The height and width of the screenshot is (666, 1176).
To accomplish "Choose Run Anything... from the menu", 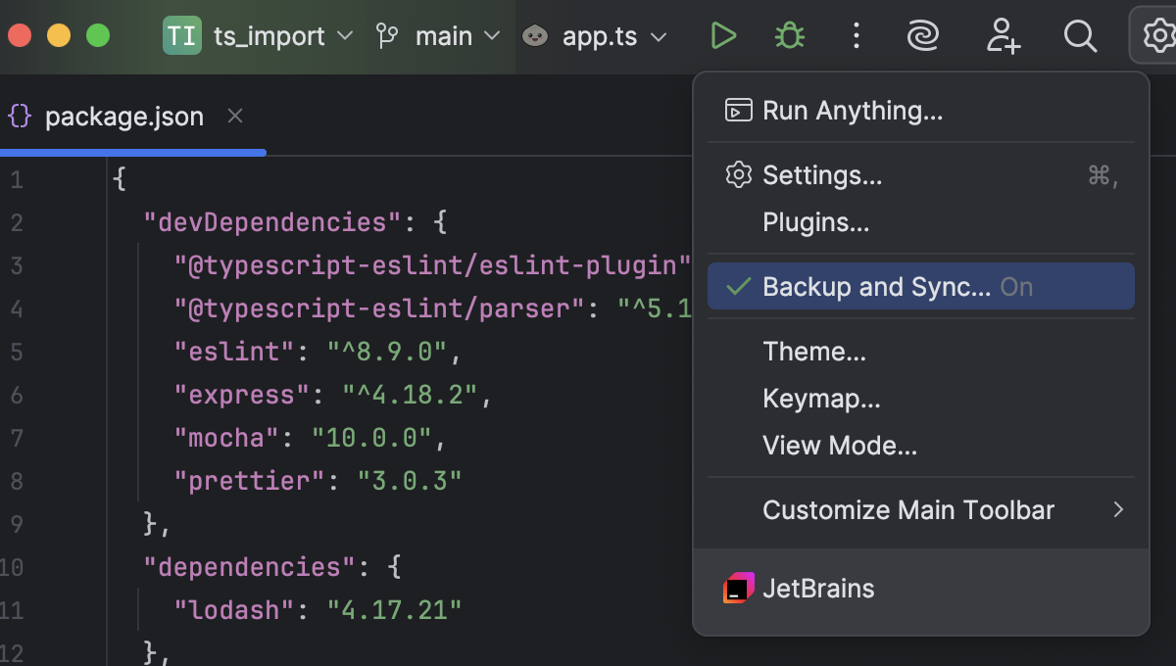I will tap(921, 111).
